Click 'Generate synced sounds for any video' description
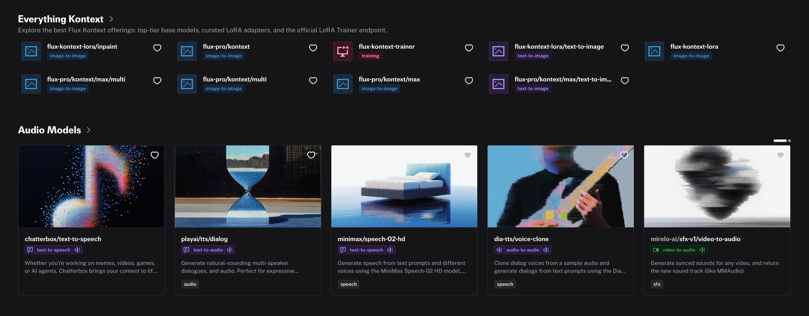Image resolution: width=809 pixels, height=316 pixels. [x=715, y=267]
